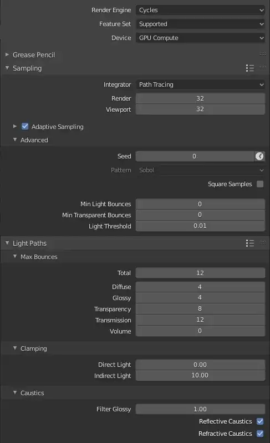
Task: Open the Integrator Path Tracing dropdown
Action: (200, 84)
